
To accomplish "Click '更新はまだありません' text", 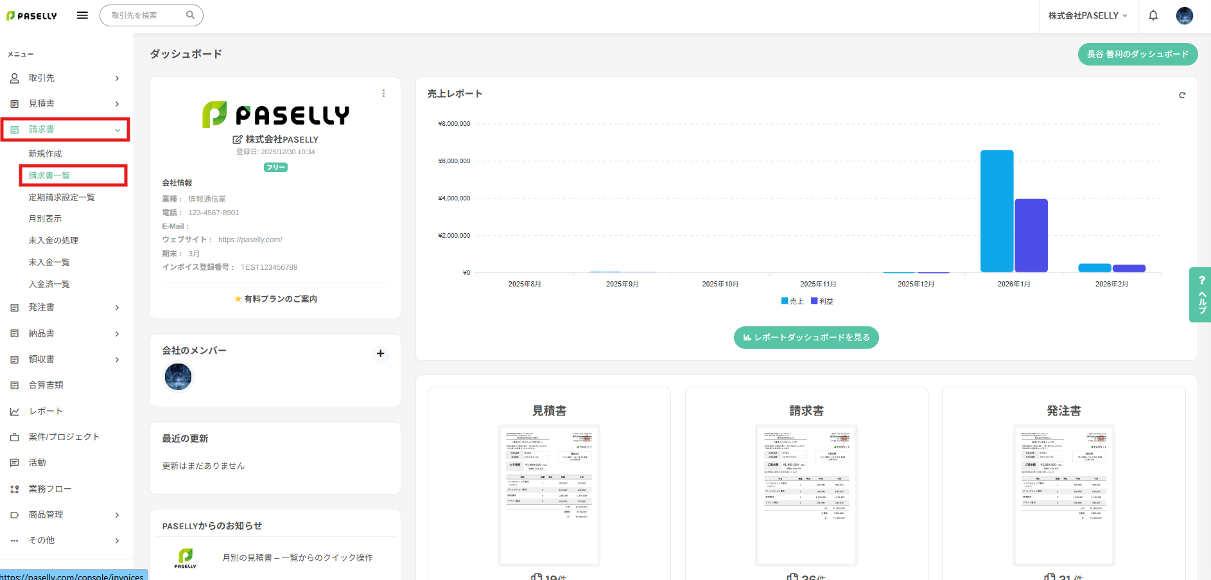I will point(204,466).
